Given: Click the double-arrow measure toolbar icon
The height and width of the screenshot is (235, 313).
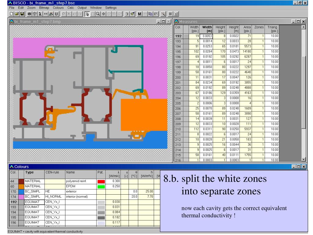Looking at the screenshot, I should coord(46,14).
